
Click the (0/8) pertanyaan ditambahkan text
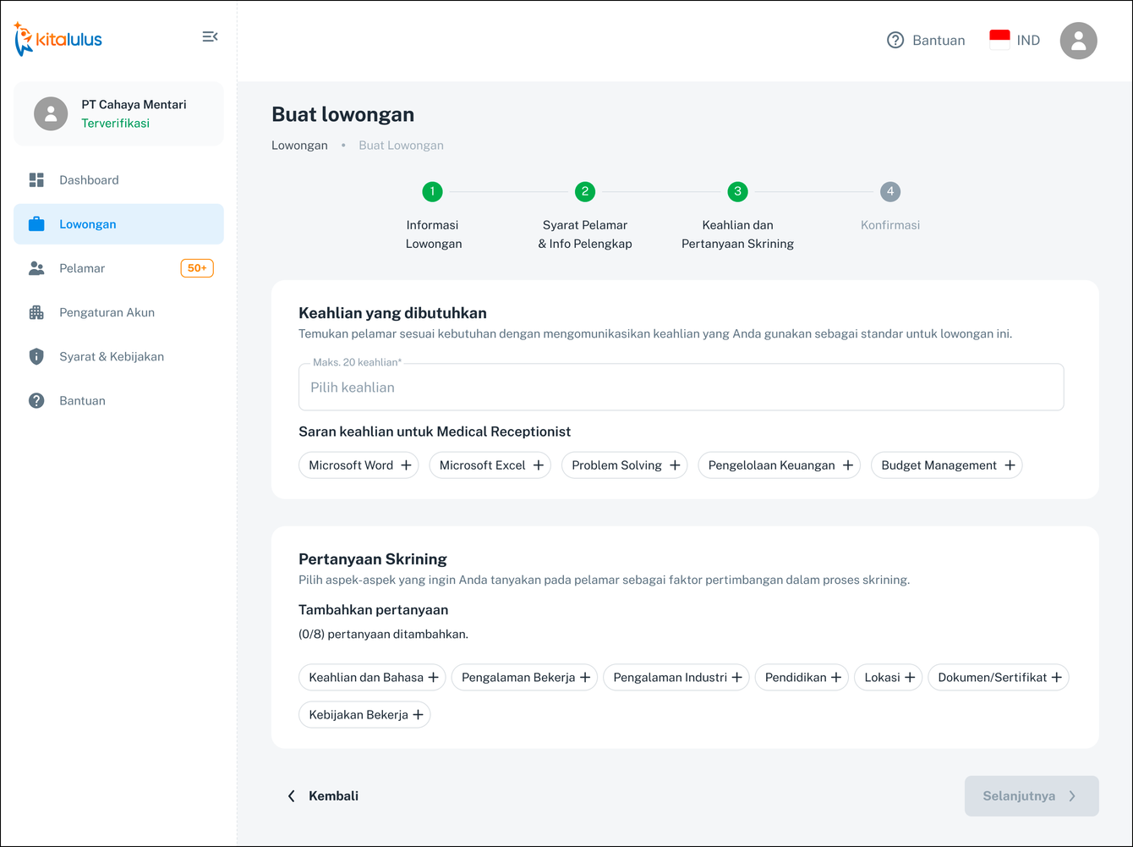coord(383,635)
